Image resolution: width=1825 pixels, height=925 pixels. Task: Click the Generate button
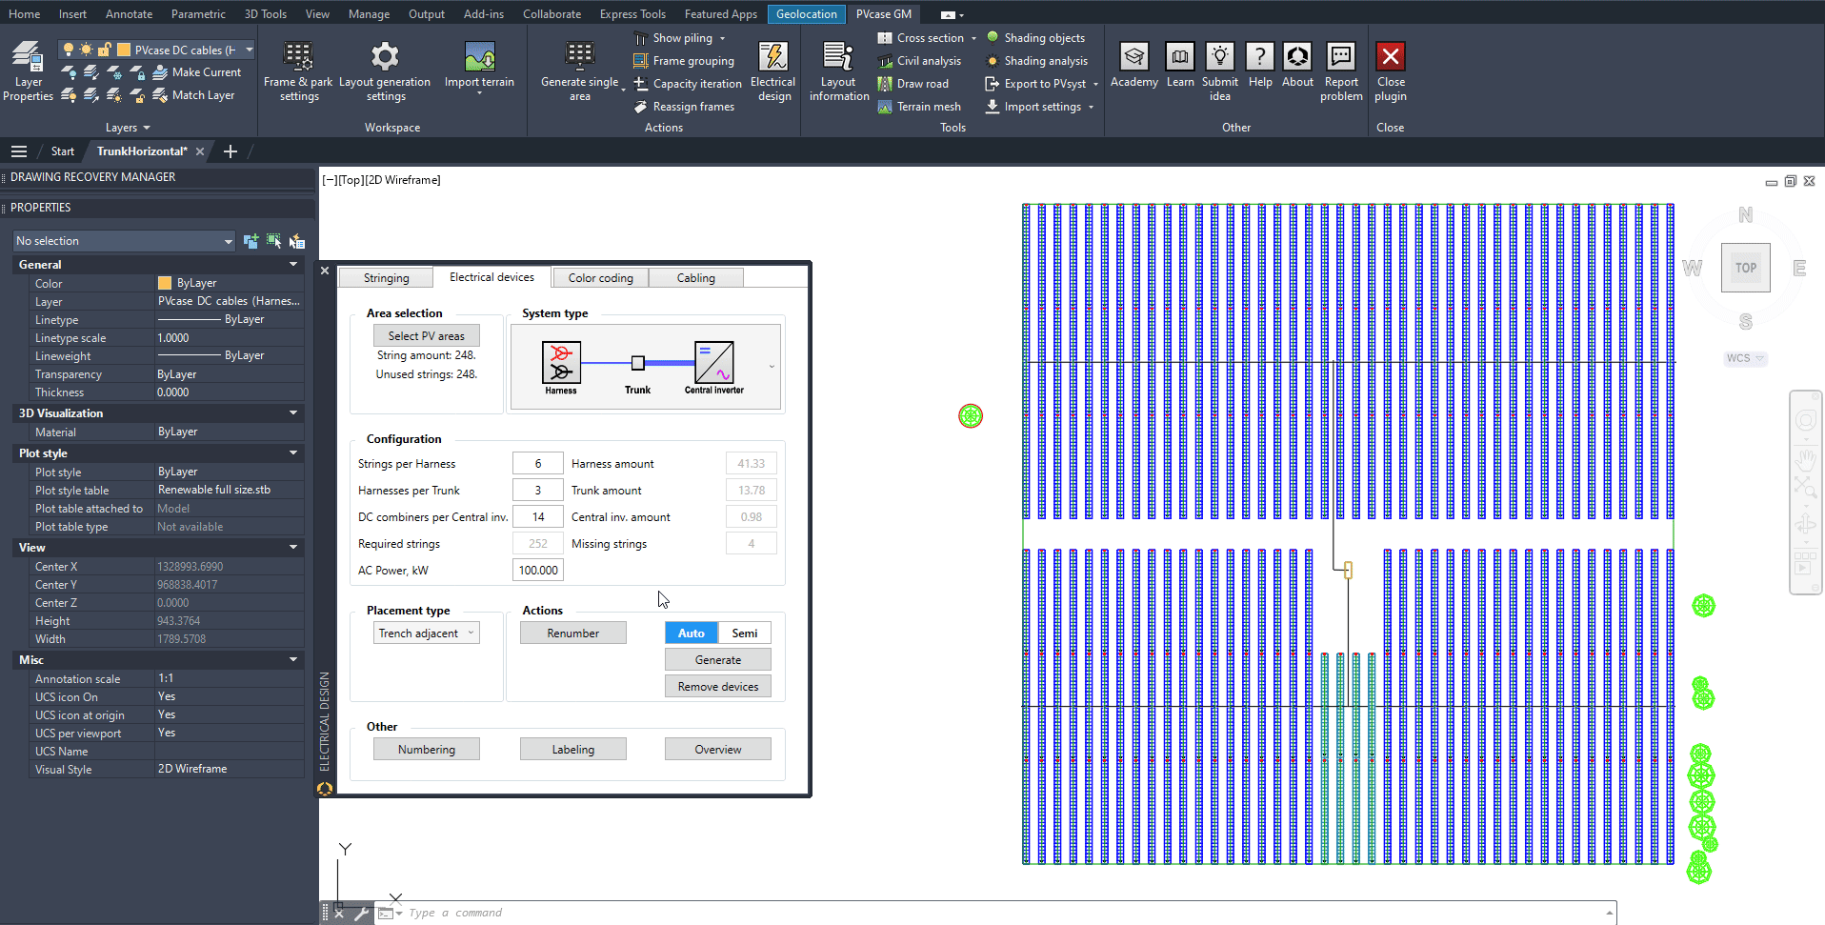717,660
